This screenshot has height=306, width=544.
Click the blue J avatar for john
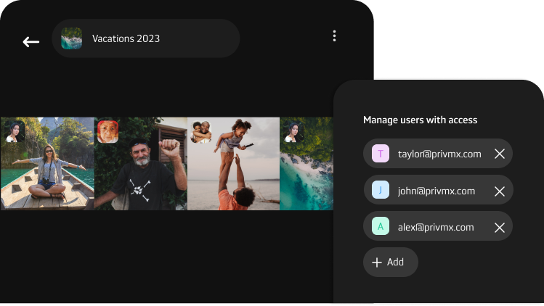point(381,190)
